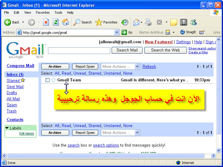Click the Gmail search input field
223x167 pixels.
(79, 51)
